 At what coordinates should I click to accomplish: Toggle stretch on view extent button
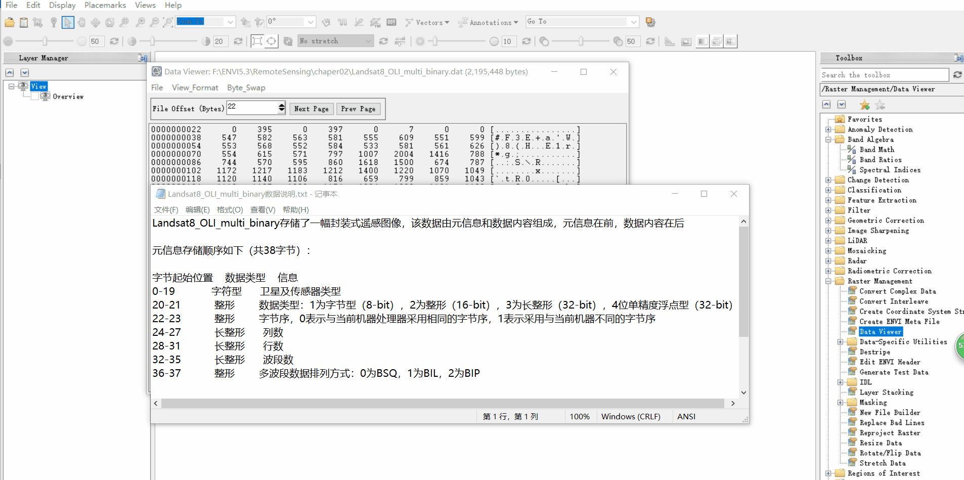[x=272, y=41]
